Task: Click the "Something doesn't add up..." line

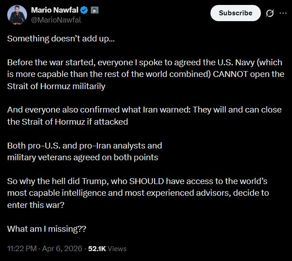Action: 61,38
